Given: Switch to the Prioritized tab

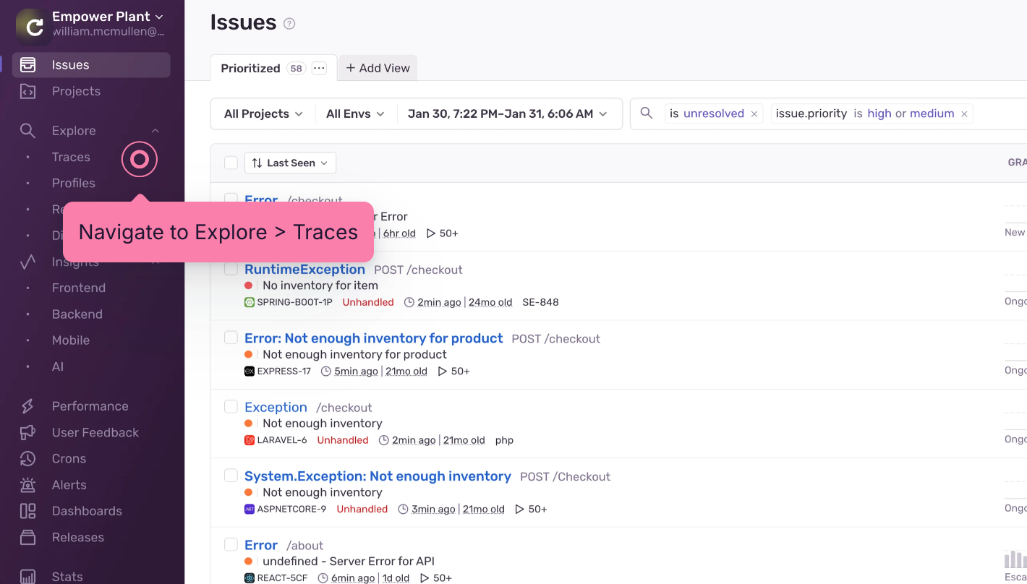Looking at the screenshot, I should coord(250,67).
